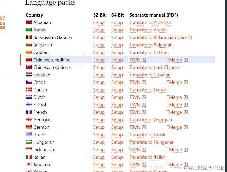Open the Translate to Italian link
Image resolution: width=227 pixels, height=172 pixels.
coord(148,157)
